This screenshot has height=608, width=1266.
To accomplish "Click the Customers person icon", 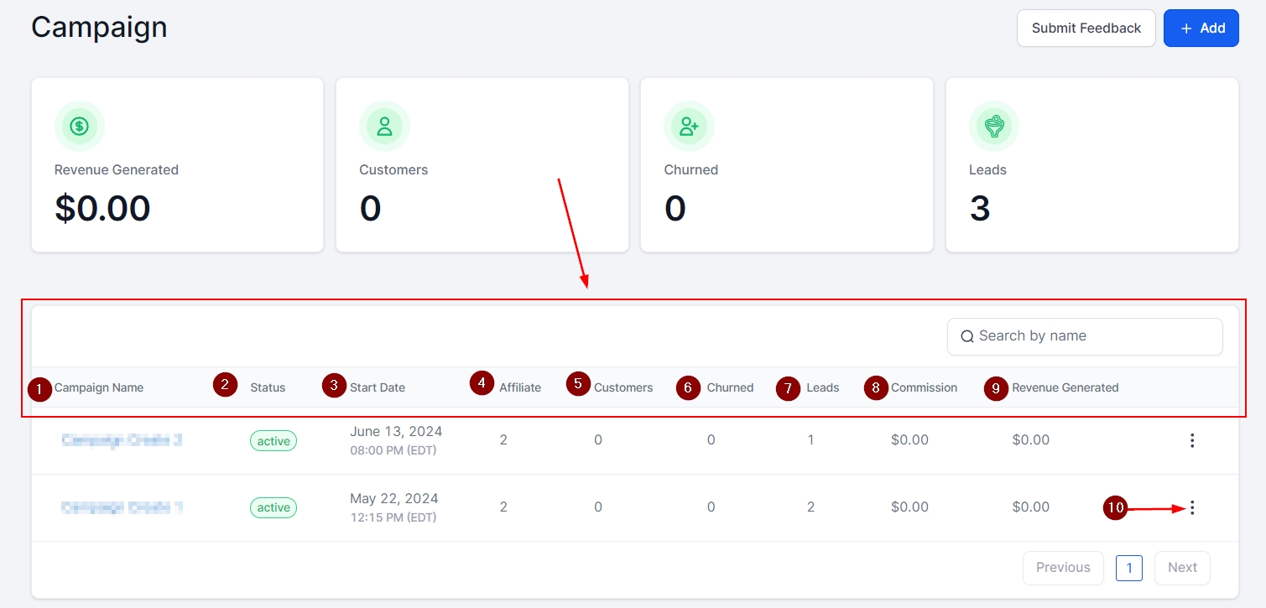I will pyautogui.click(x=384, y=127).
